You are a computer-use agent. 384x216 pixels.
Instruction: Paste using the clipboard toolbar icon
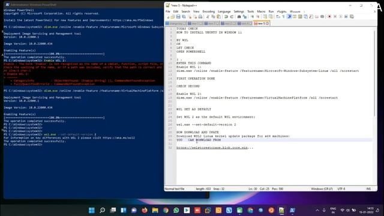[x=218, y=17]
